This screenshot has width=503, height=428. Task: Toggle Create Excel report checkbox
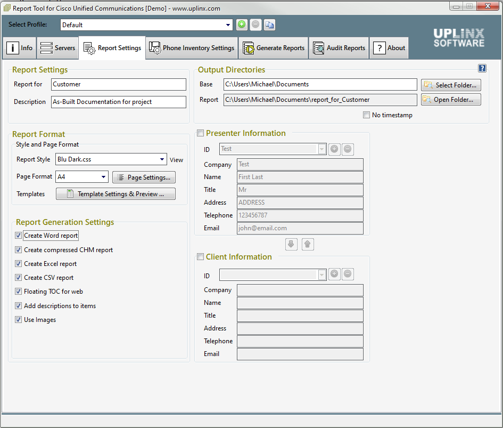(18, 264)
